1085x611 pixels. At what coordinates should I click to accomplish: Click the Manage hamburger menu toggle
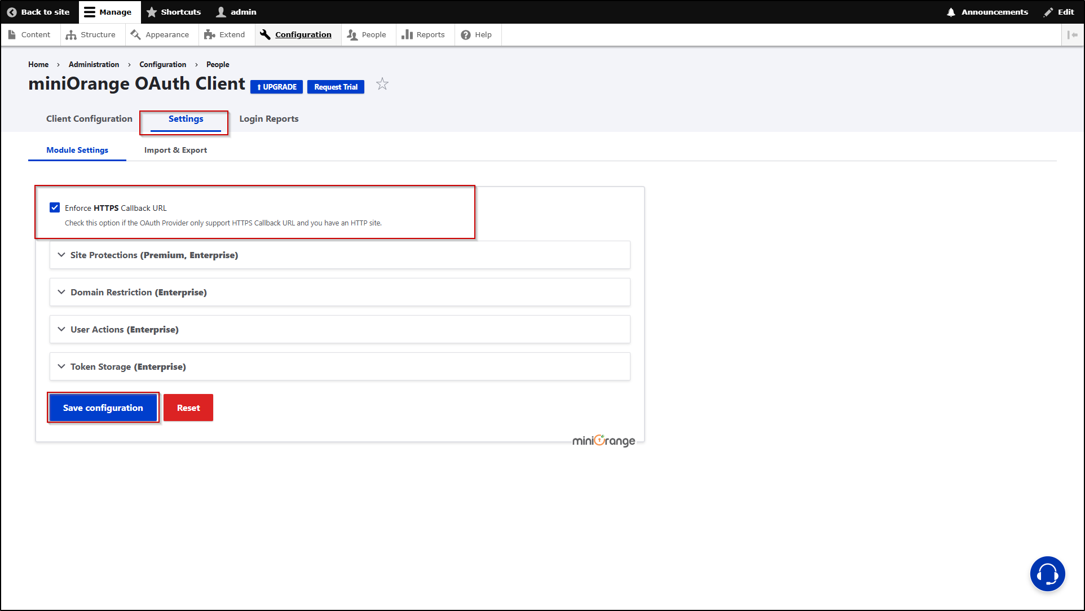click(89, 11)
